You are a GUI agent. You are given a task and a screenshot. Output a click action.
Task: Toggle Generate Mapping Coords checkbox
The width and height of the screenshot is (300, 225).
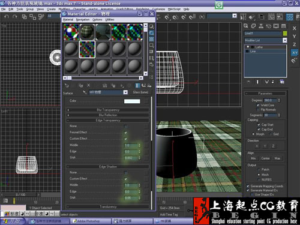(248, 186)
